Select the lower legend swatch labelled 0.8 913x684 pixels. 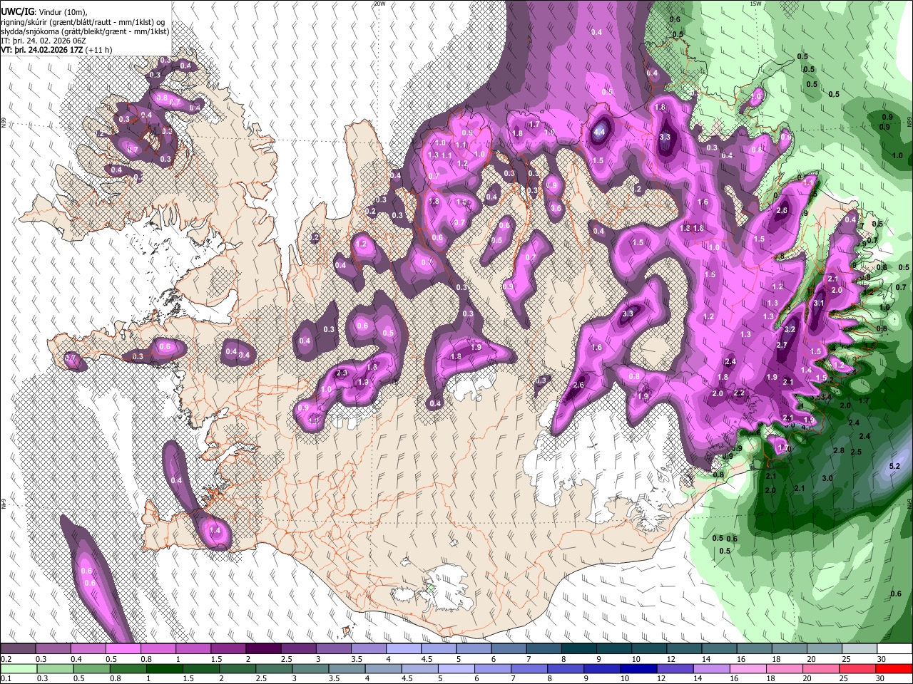coord(128,668)
